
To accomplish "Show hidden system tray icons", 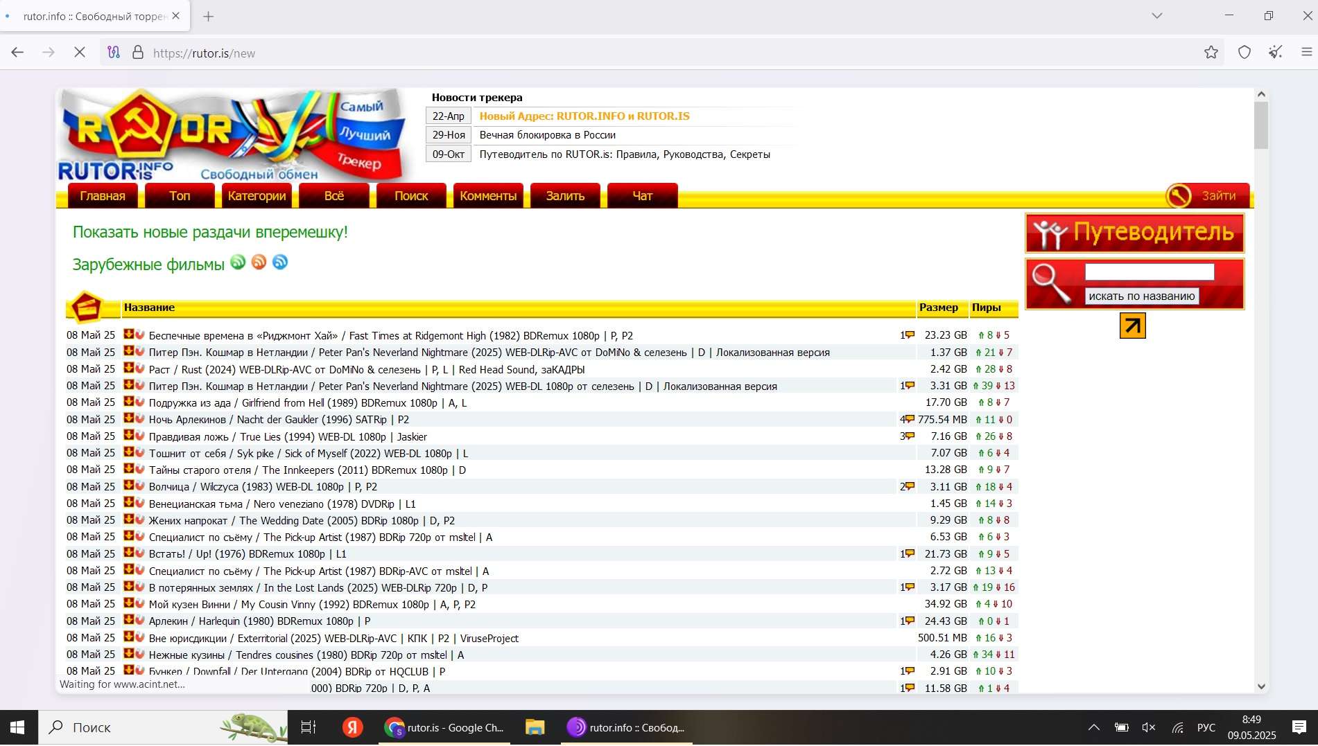I will click(x=1093, y=727).
